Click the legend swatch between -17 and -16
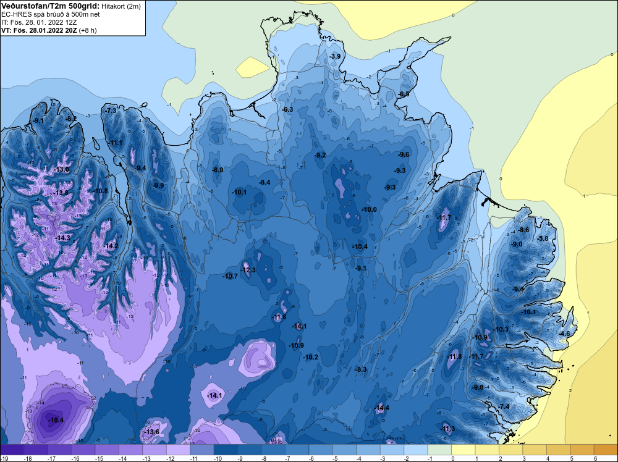 (59, 450)
